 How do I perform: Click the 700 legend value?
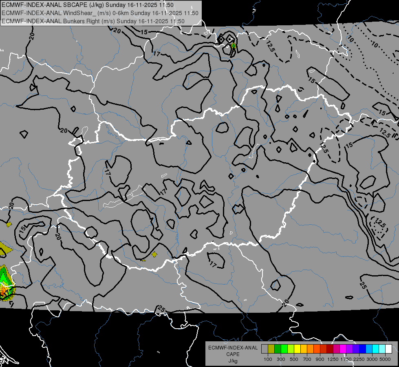coord(307,359)
